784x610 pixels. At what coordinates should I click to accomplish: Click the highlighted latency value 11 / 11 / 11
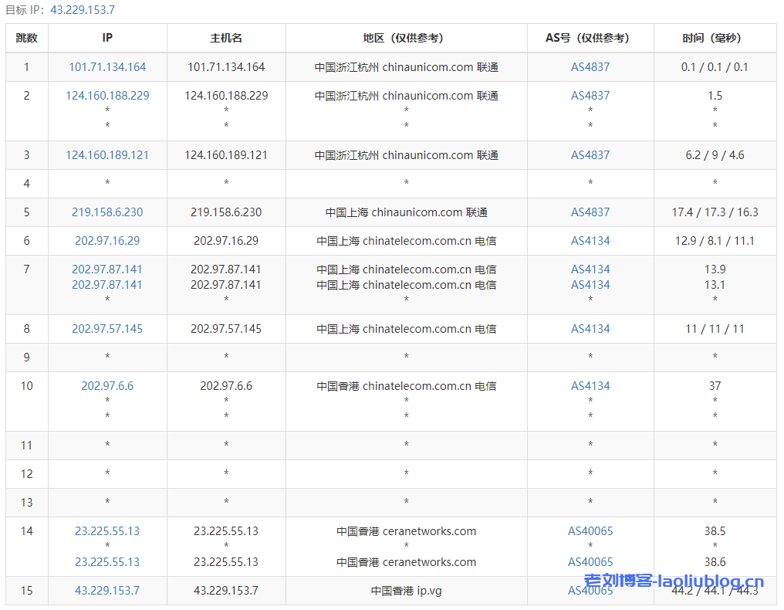coord(715,329)
